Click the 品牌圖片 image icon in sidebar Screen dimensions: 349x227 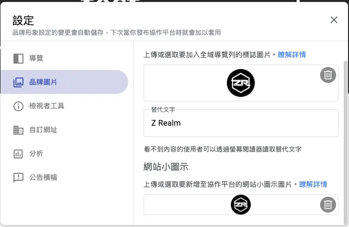[x=18, y=82]
